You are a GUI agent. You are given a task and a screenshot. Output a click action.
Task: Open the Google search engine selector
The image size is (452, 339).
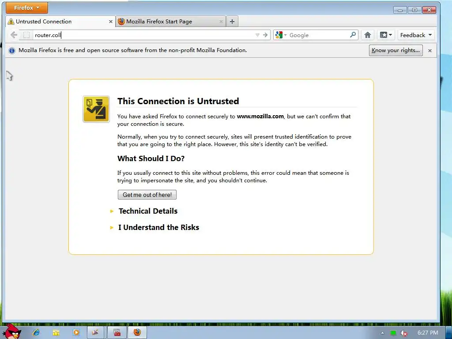coord(281,35)
